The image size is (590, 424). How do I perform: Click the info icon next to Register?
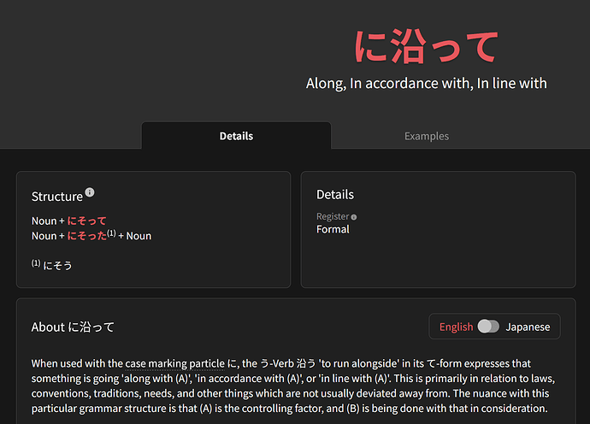(x=354, y=217)
